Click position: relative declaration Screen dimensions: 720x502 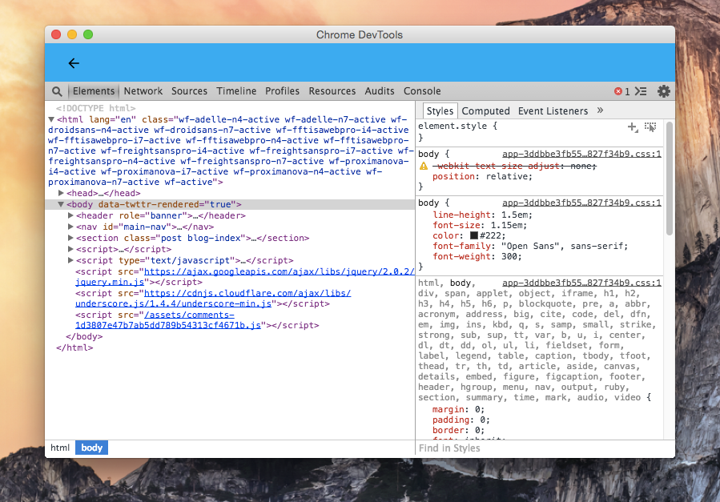[x=482, y=176]
